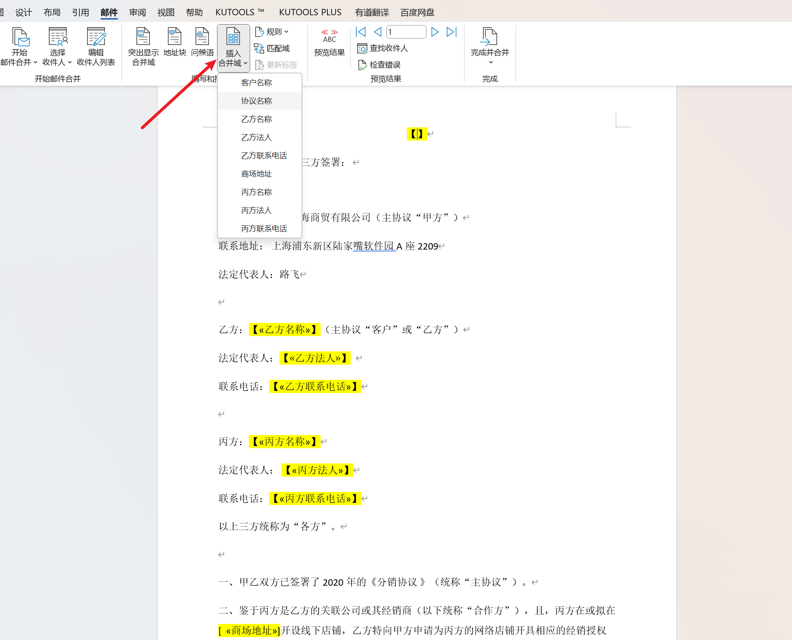Open the Select Recipients button

click(57, 47)
